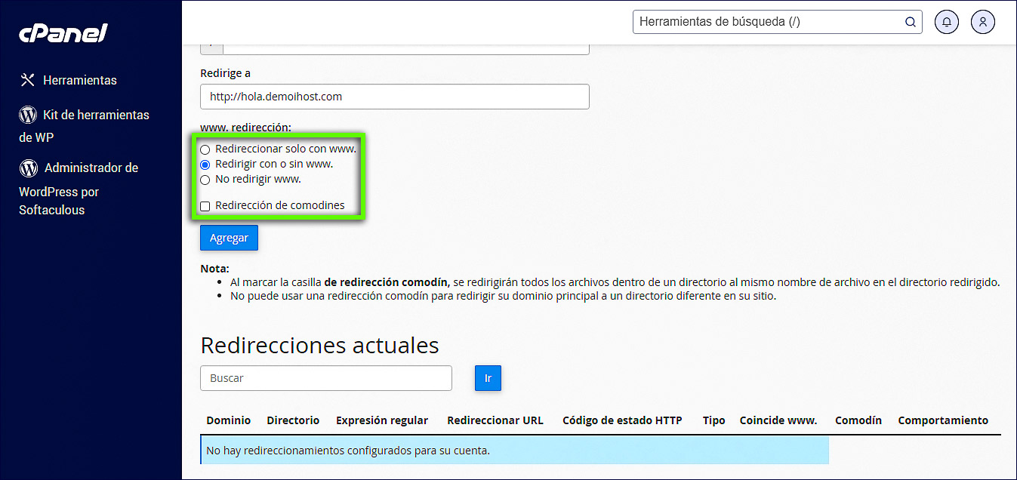
Task: Select the wrench icon next to Herramientas
Action: click(x=27, y=78)
